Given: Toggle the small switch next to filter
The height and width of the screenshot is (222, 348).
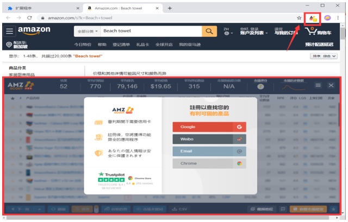Looking at the screenshot, I should (96, 209).
